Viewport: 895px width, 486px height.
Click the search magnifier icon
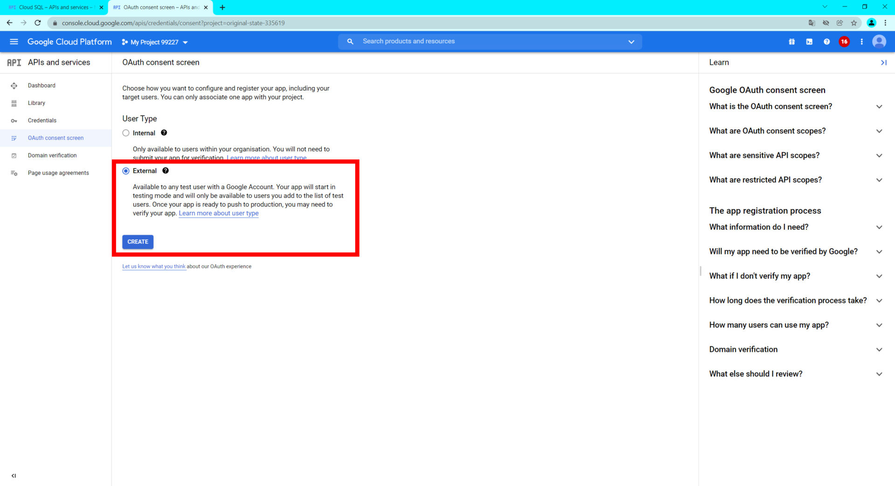click(350, 41)
